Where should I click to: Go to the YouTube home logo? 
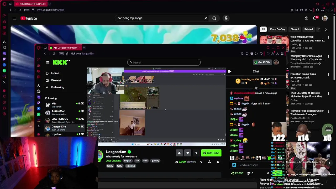click(x=29, y=18)
